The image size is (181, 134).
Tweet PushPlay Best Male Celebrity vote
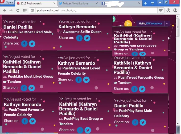(x=143, y=122)
